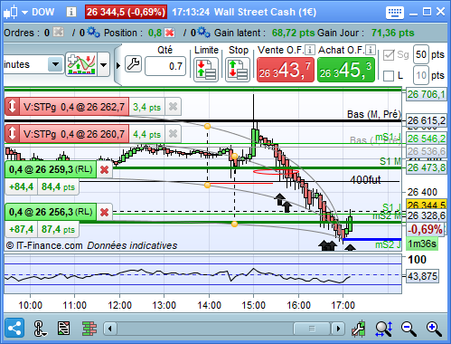451x344 pixels.
Task: Click the 400fut line label
Action: coord(365,180)
